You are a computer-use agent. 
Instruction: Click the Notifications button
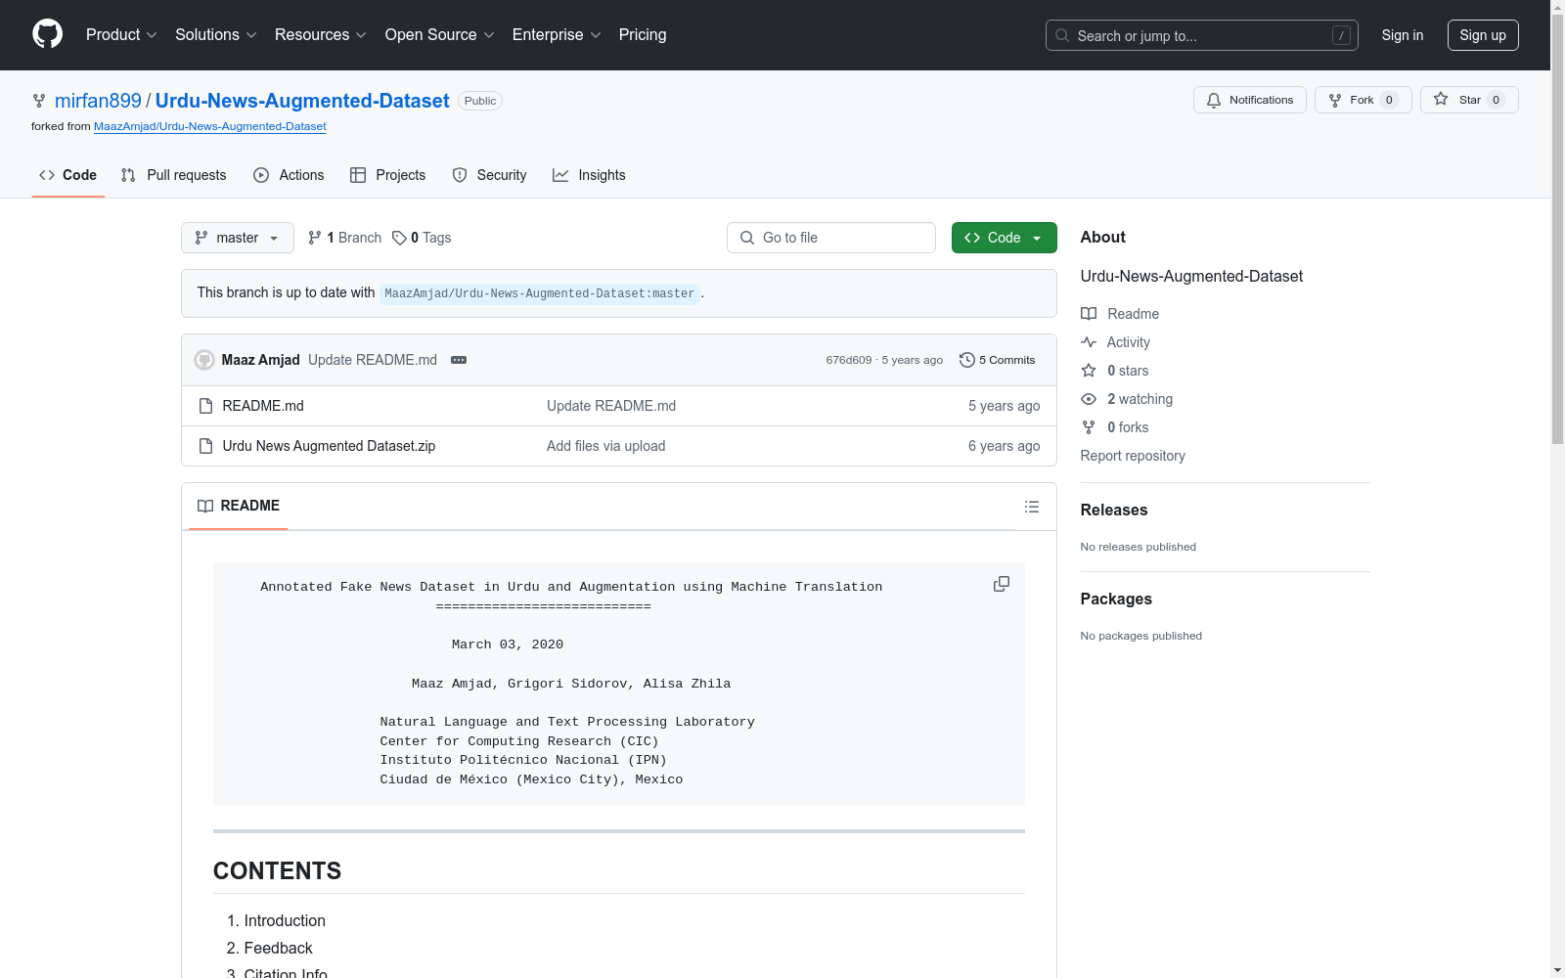1250,100
